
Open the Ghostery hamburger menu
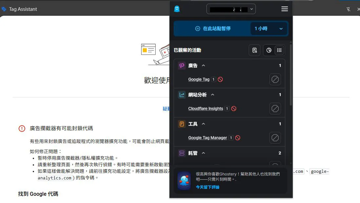(x=284, y=9)
